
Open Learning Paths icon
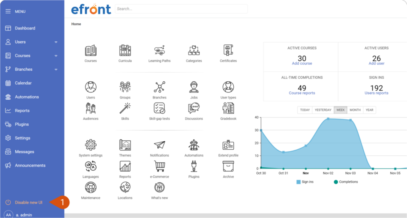(159, 50)
